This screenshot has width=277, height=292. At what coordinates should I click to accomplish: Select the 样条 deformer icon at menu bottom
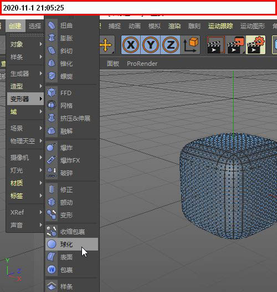coord(52,286)
